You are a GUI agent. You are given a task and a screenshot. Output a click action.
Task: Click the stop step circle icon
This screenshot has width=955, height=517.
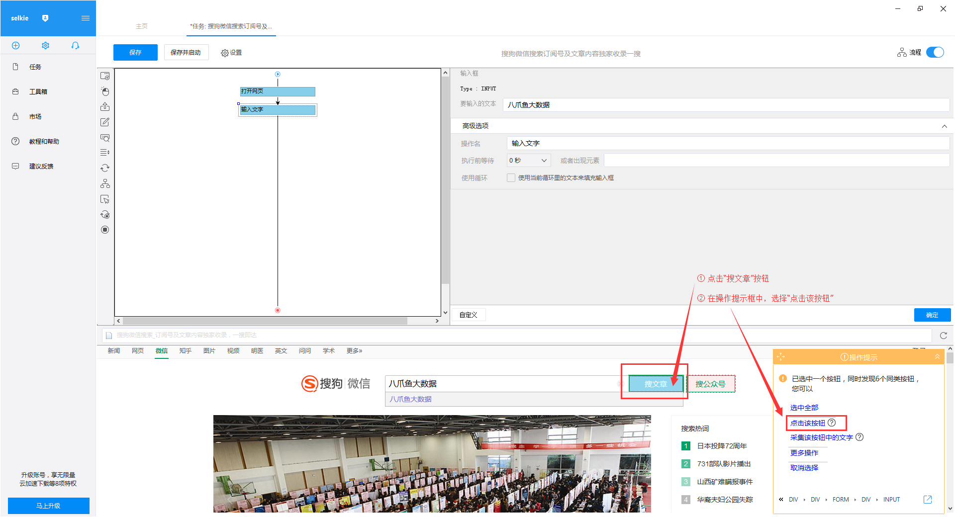[105, 230]
